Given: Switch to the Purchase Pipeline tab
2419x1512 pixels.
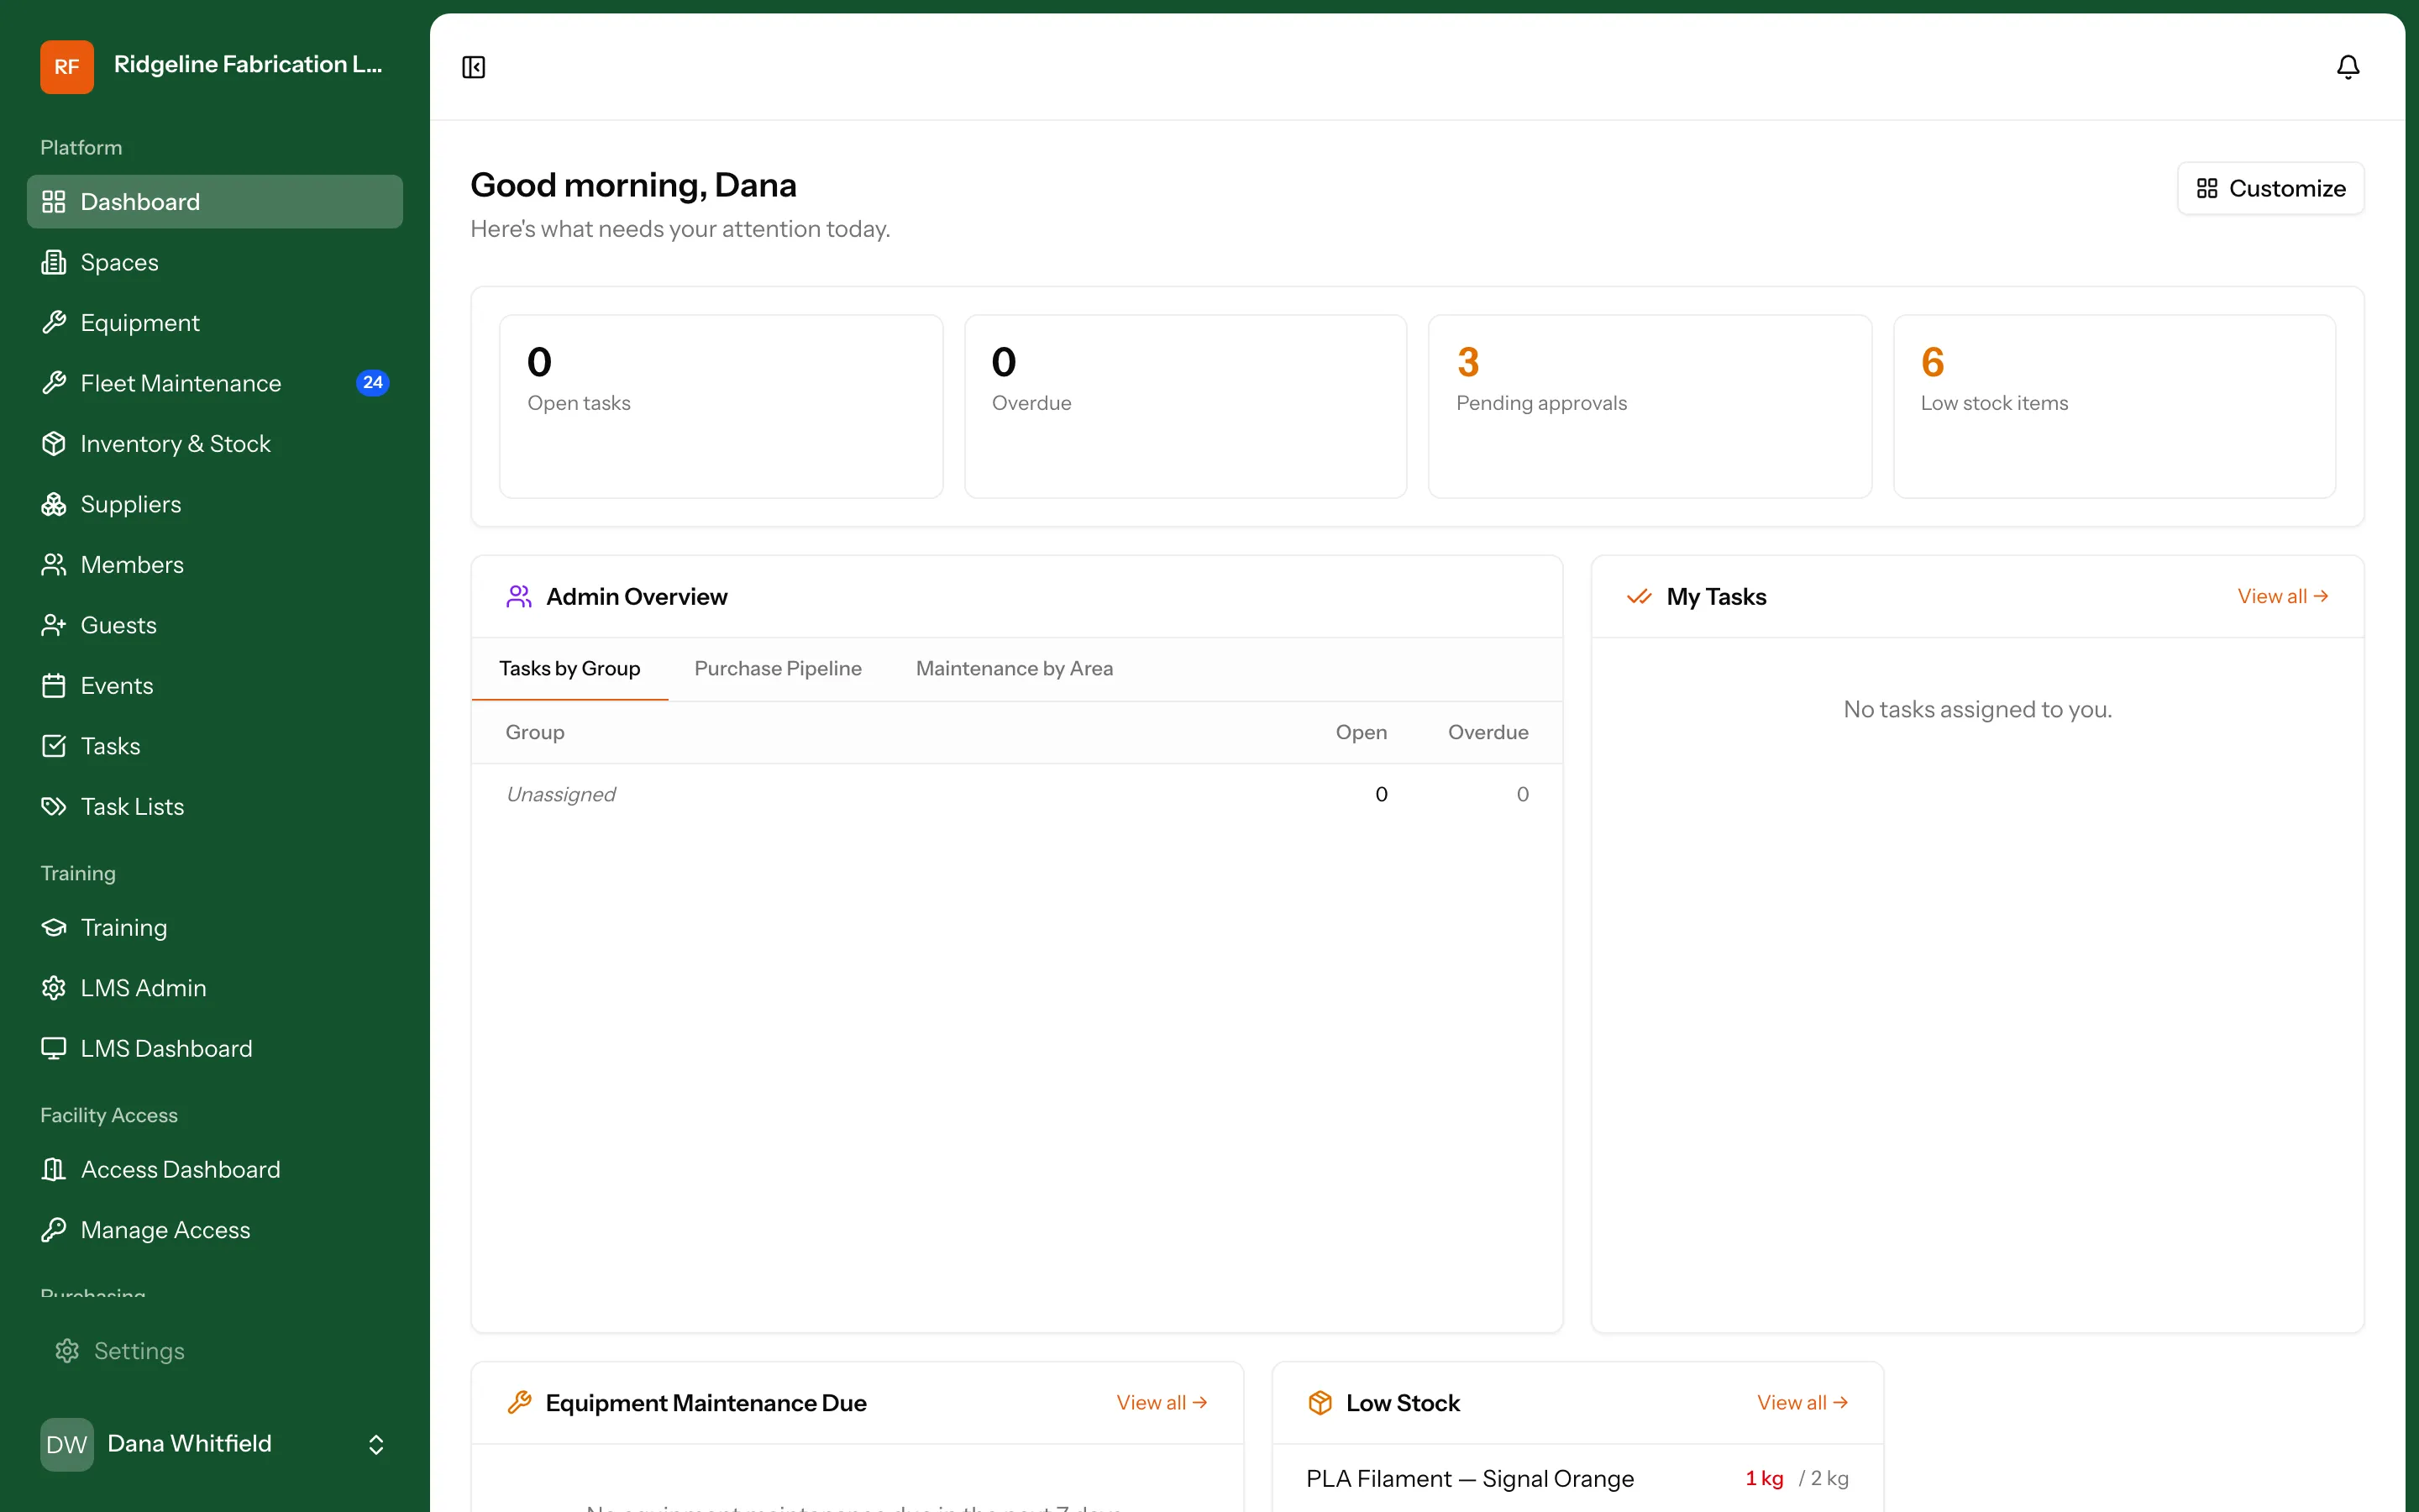Looking at the screenshot, I should click(x=778, y=668).
